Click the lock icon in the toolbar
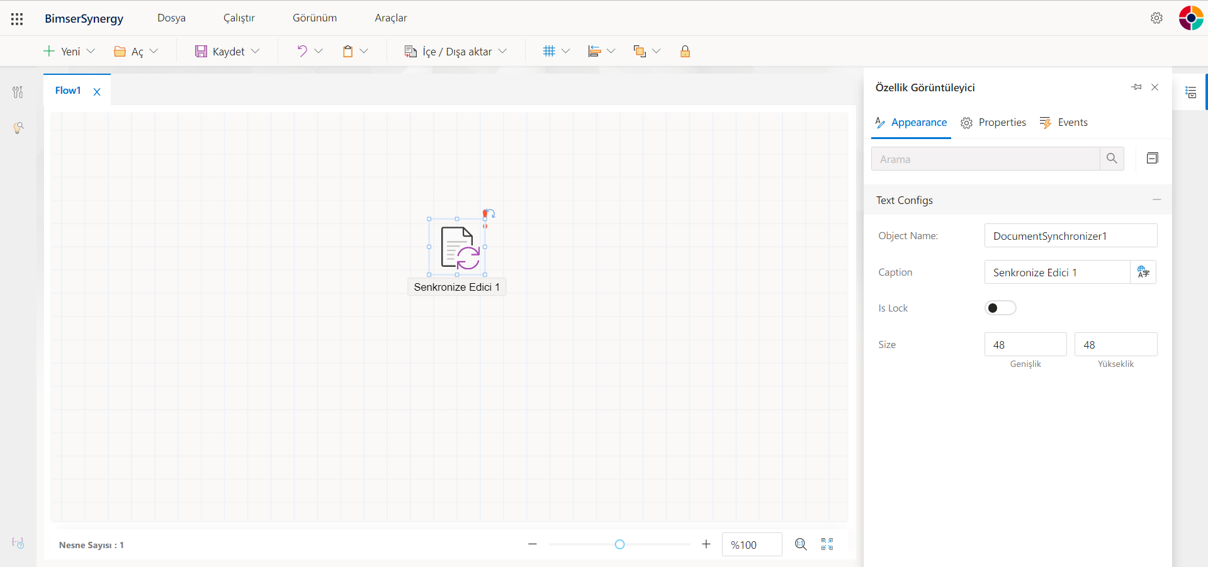1208x567 pixels. coord(685,52)
